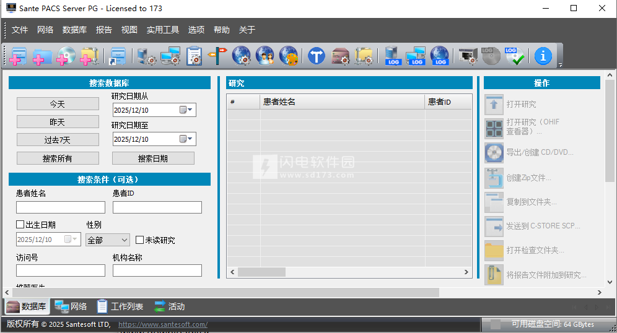Expand the 性别 dropdown showing 全部
Screen dimensions: 617x333
[123, 240]
